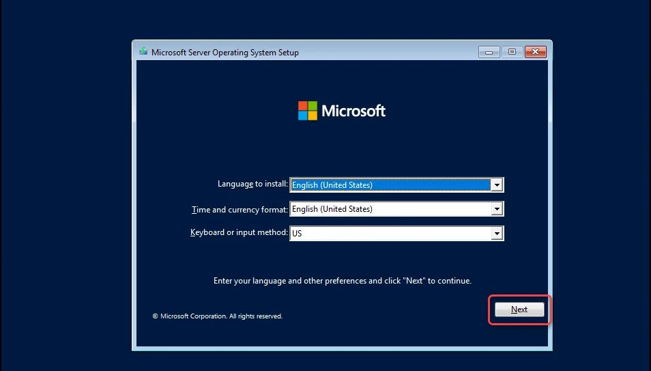Select the Keyboard input method US field
Viewport: 651px width, 371px height.
coord(396,234)
